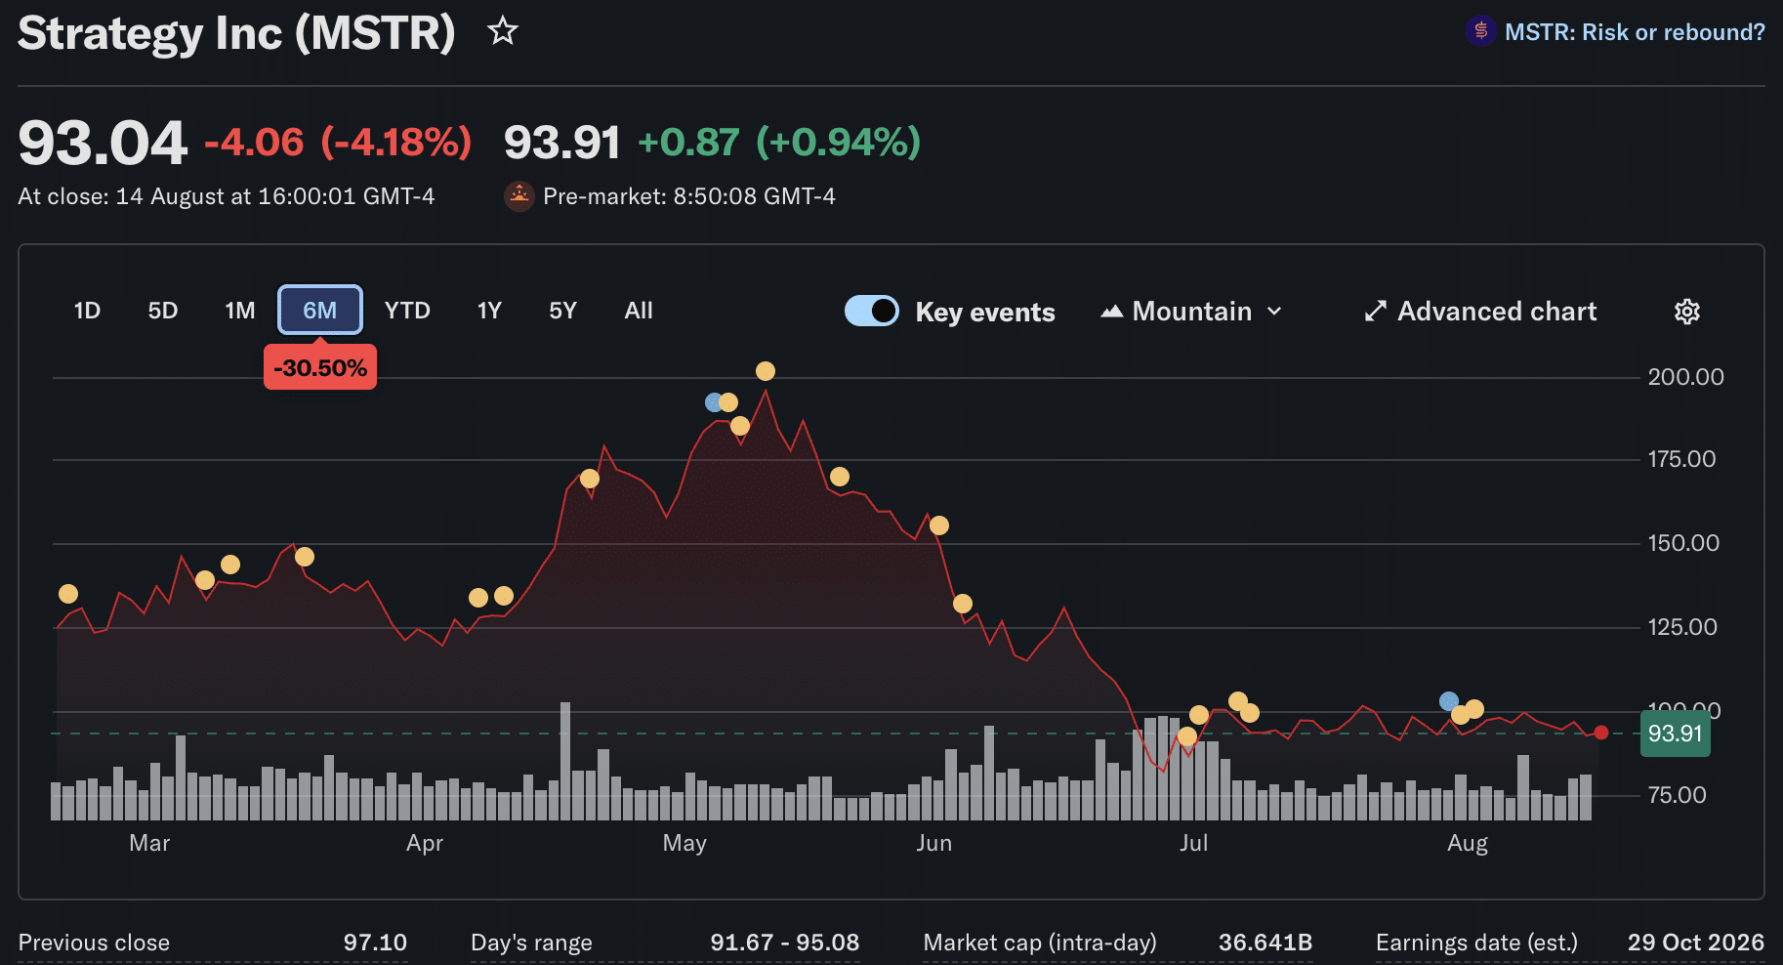Click the first key event dot at chart start
Image resolution: width=1783 pixels, height=965 pixels.
click(x=68, y=594)
